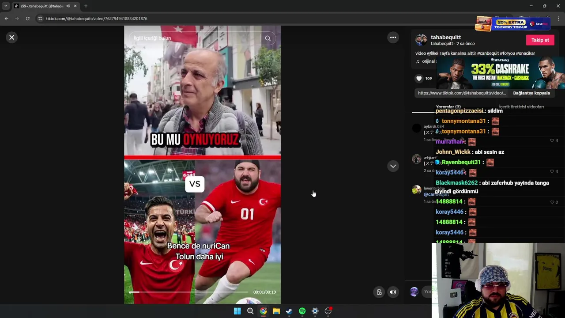565x318 pixels.
Task: Open File Explorer from the taskbar
Action: (276, 311)
